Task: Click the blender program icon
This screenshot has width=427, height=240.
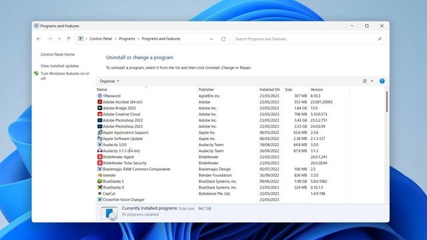Action: pos(99,175)
